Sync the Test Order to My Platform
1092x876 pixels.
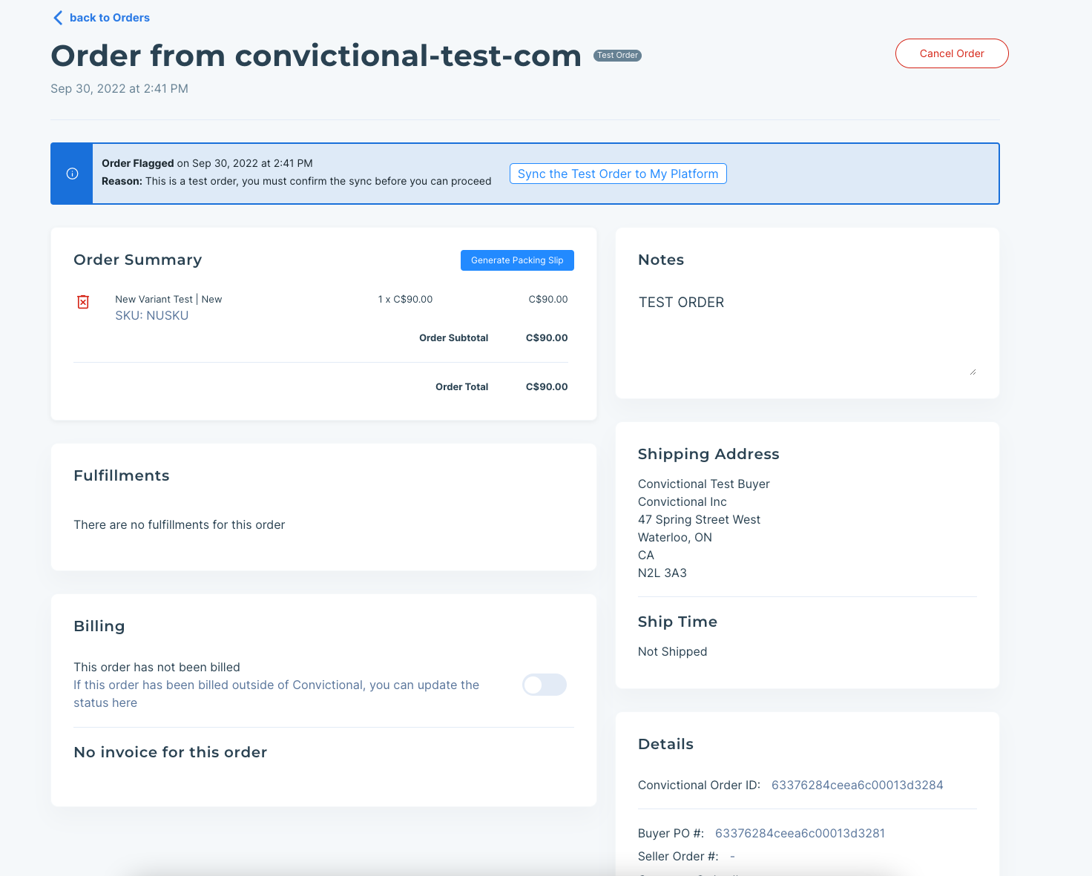pyautogui.click(x=618, y=174)
